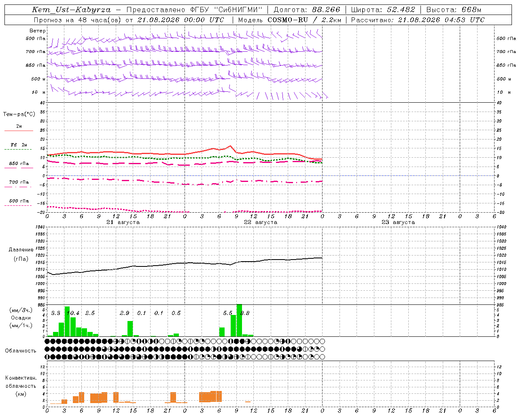Click the tallest green precipitation bar labeled 10.4
Viewport: 518px width, 414px height.
coord(67,321)
